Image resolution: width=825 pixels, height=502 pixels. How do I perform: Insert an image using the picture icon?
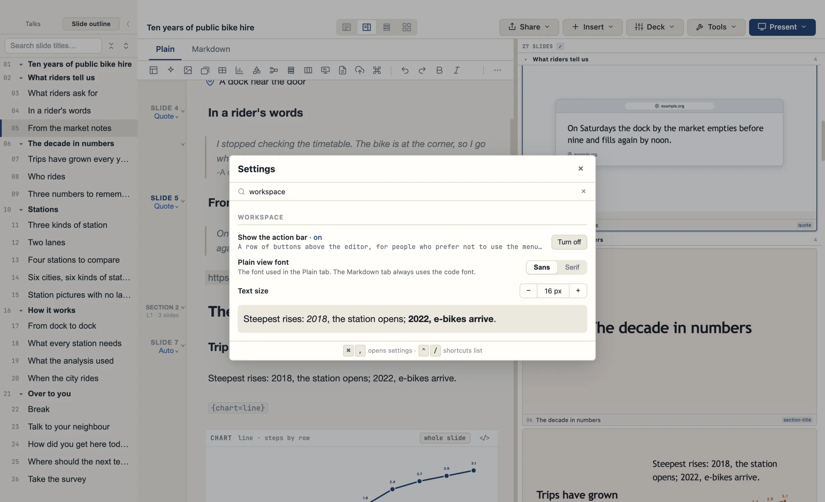[x=188, y=70]
